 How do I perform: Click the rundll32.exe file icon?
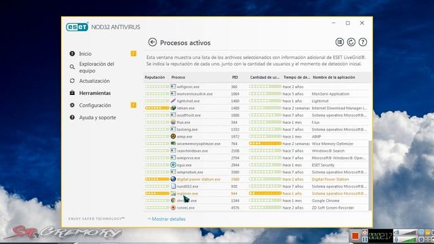point(174,186)
